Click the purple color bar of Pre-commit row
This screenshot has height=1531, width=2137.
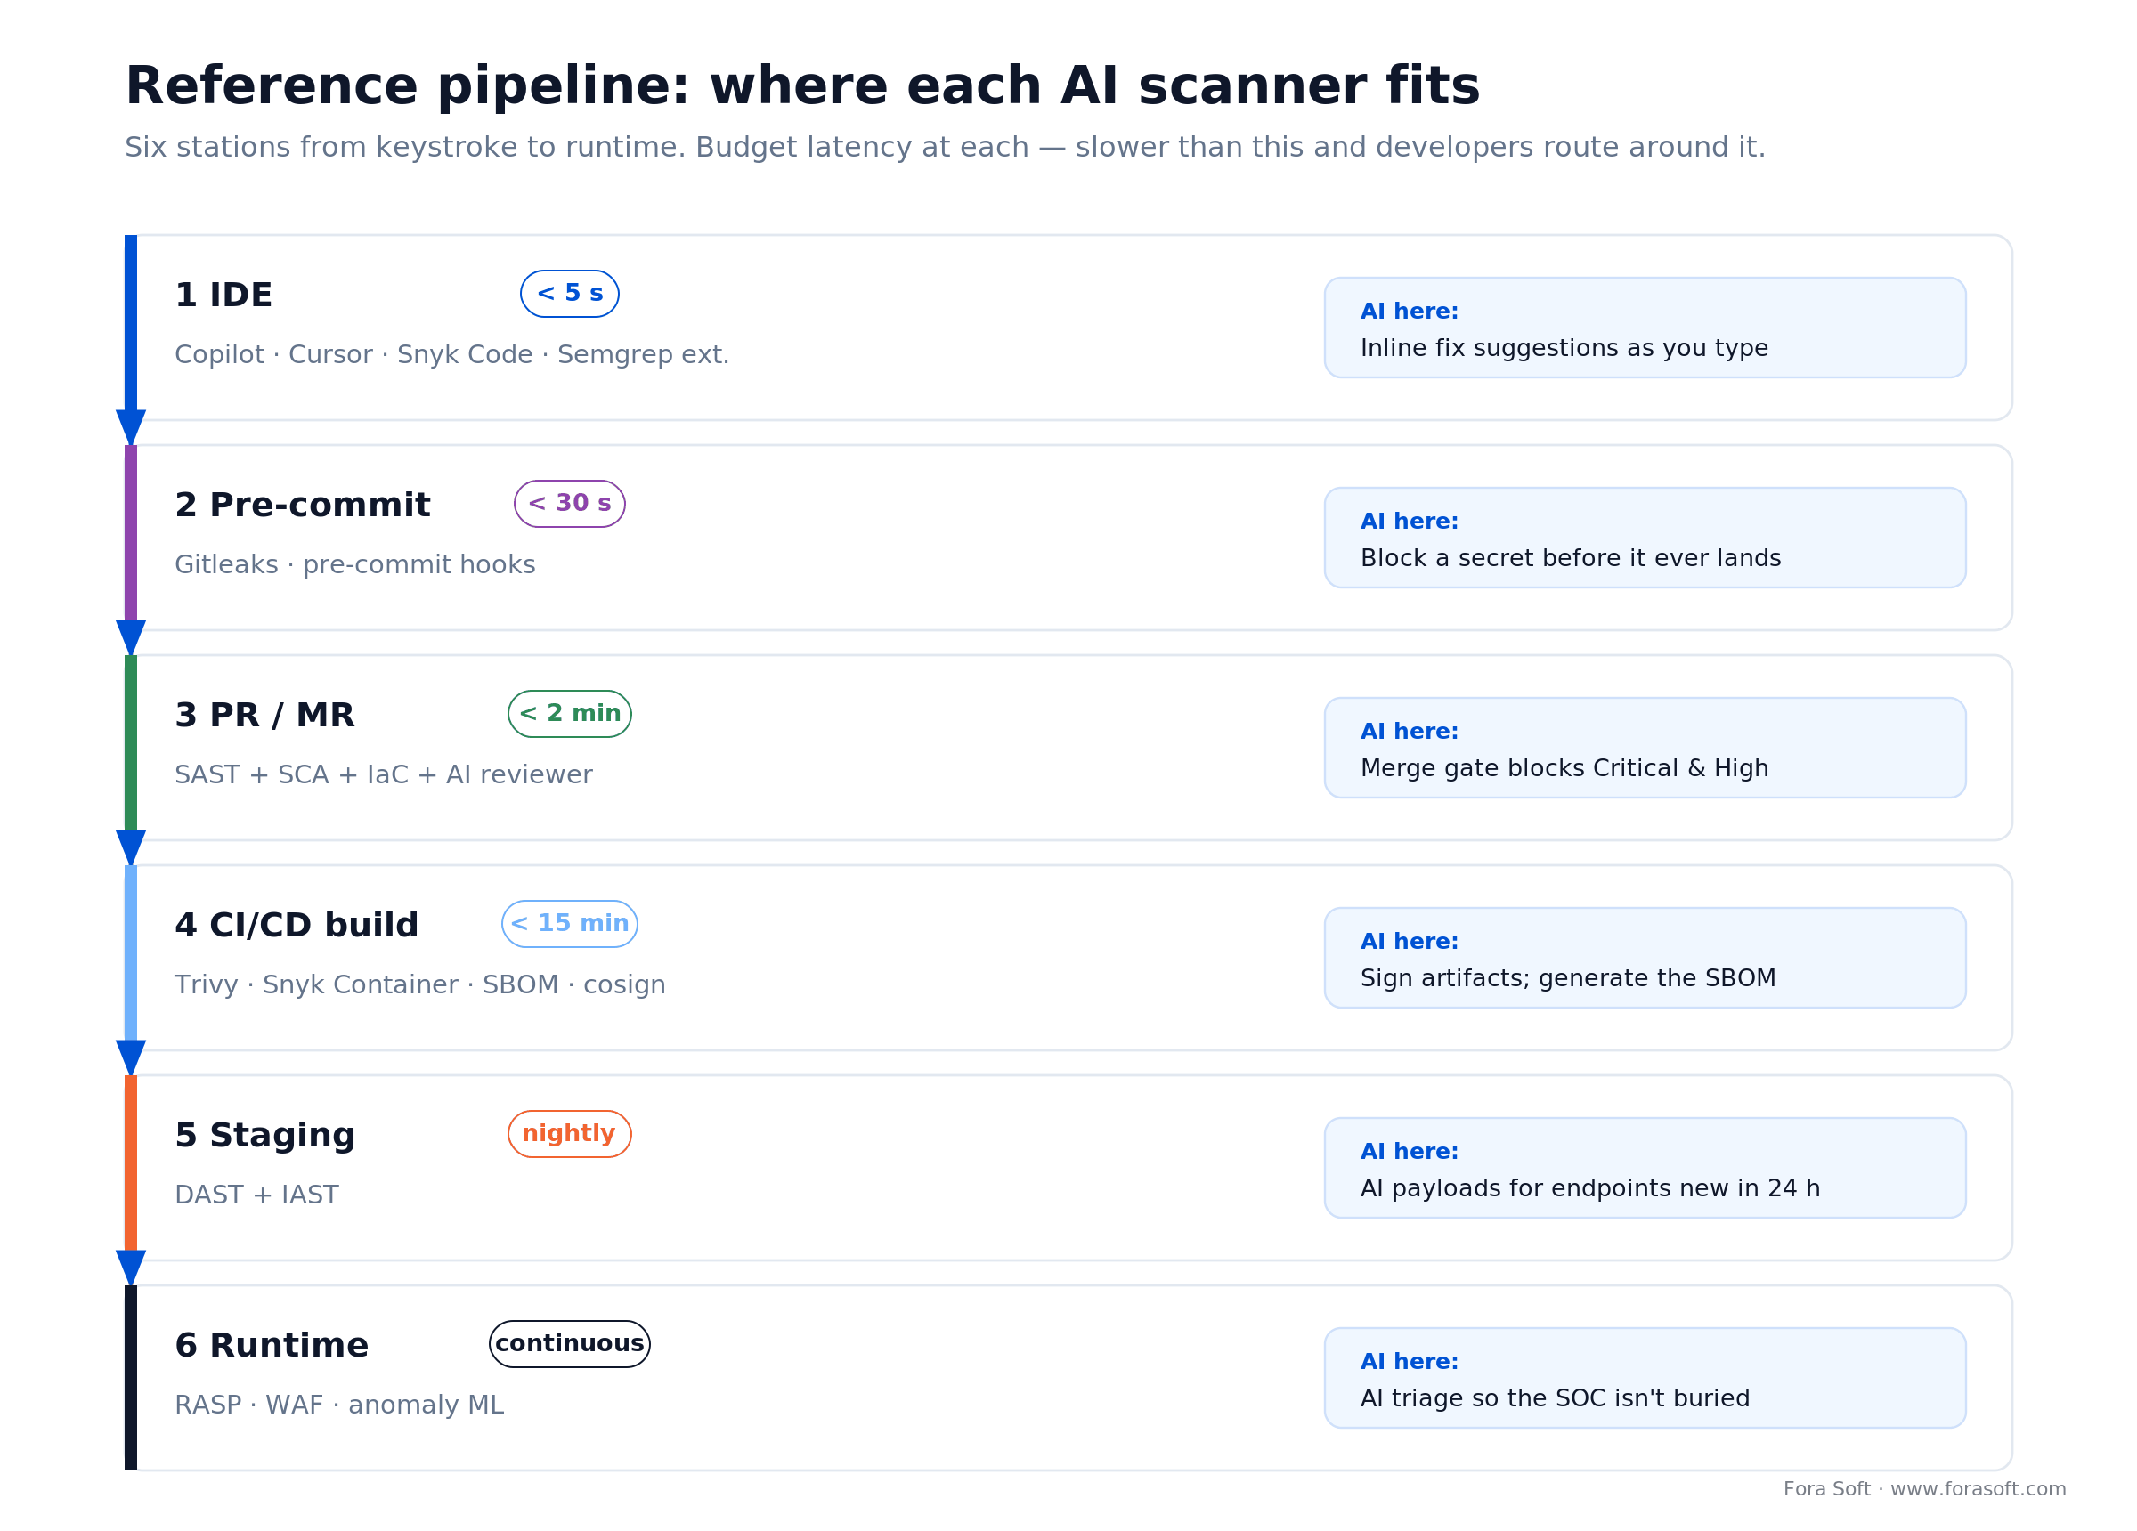[x=131, y=532]
